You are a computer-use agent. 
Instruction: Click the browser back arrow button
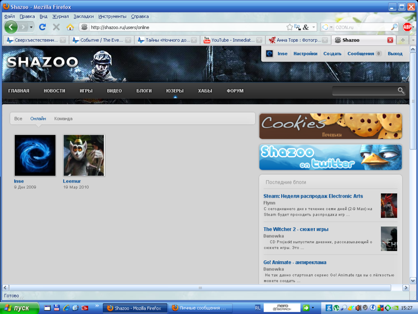pos(11,27)
